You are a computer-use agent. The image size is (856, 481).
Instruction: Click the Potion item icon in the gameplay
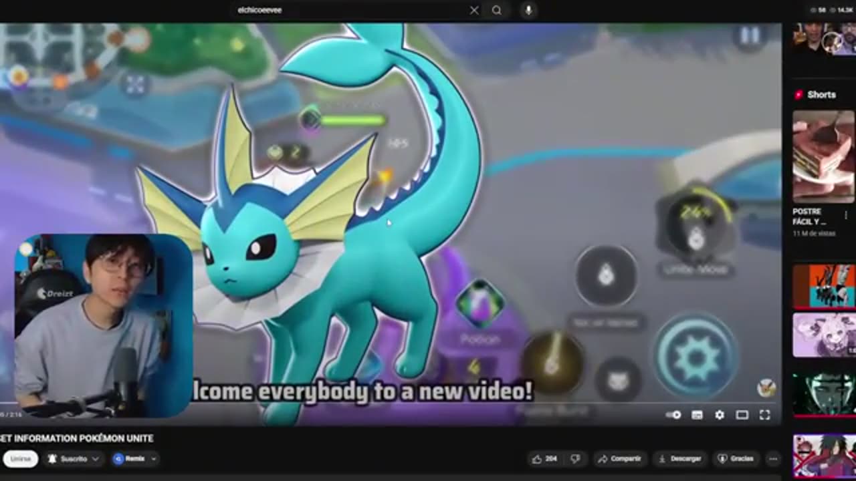[x=479, y=305]
